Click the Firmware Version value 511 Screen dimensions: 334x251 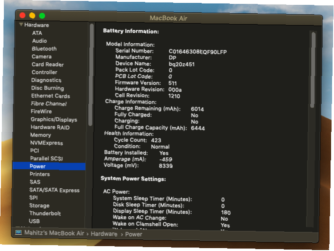click(x=173, y=83)
